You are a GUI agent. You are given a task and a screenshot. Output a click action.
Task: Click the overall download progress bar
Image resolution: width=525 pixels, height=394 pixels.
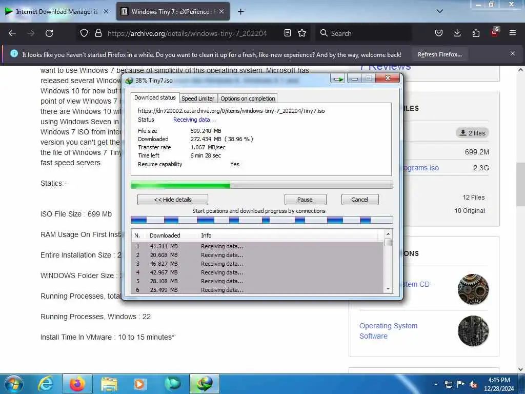(262, 185)
